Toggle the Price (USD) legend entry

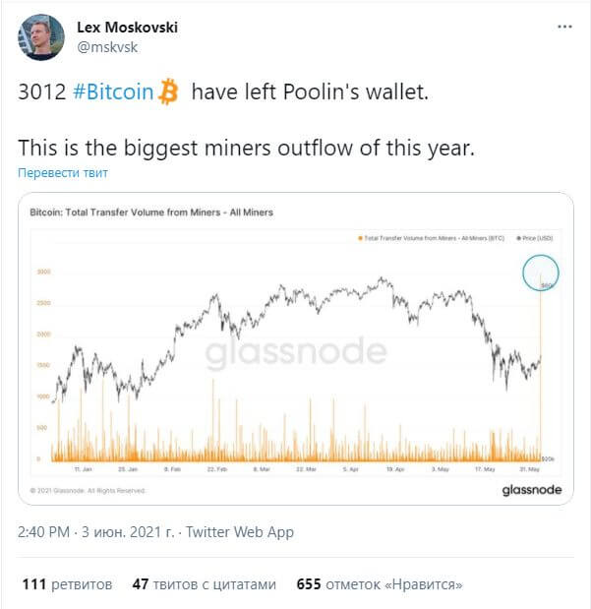[534, 238]
